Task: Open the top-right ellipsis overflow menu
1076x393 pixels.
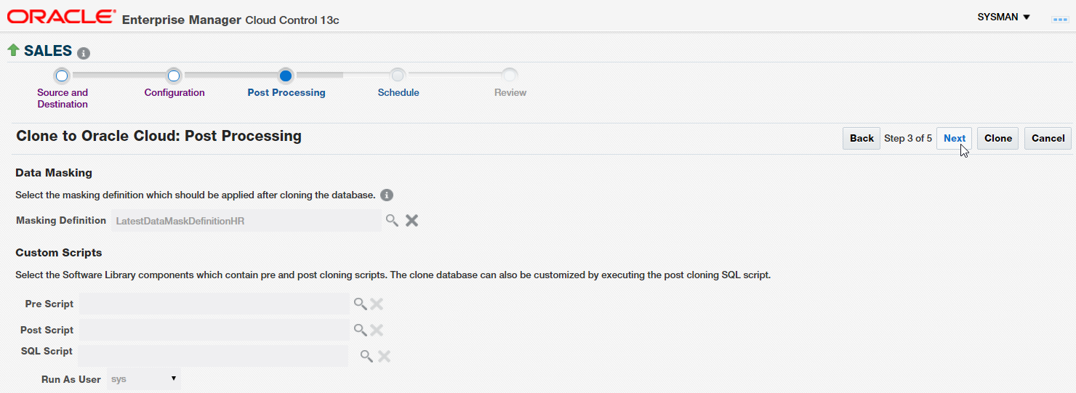Action: pos(1060,19)
